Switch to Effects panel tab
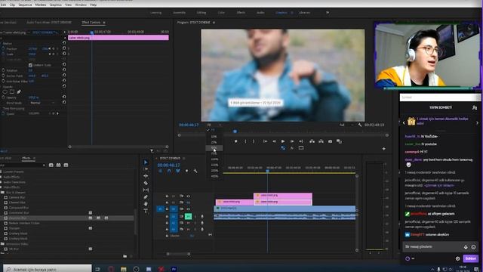The image size is (483, 272). (26, 158)
